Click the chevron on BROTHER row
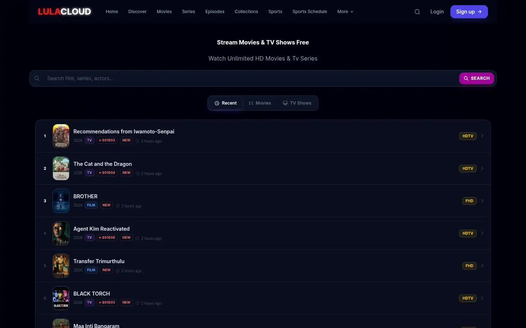526x328 pixels. 482,201
